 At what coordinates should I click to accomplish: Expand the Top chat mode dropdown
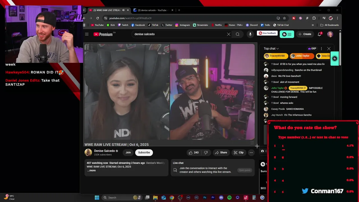tap(271, 49)
